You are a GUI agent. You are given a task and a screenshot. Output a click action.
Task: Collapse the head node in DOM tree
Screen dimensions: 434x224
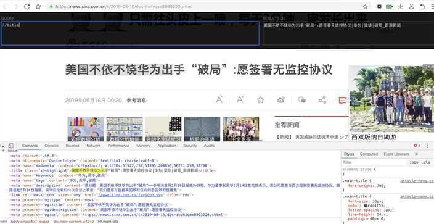[3, 151]
